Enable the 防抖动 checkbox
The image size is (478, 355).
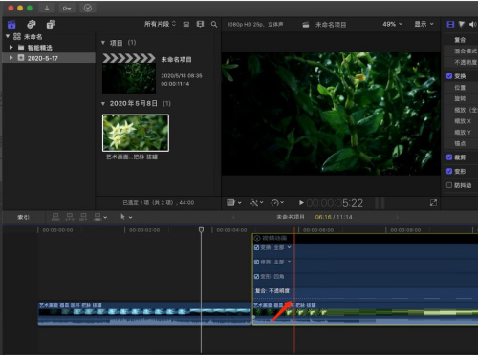coord(449,185)
